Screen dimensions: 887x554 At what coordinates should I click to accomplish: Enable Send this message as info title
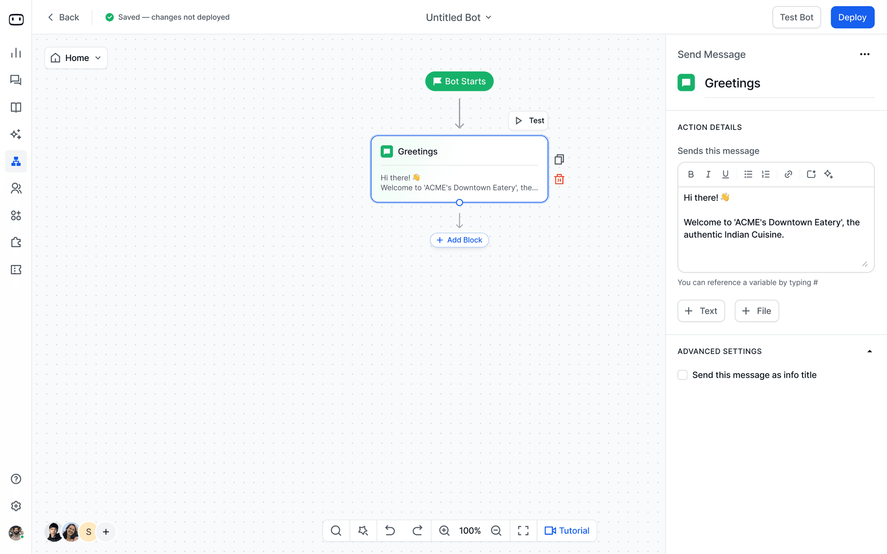682,375
